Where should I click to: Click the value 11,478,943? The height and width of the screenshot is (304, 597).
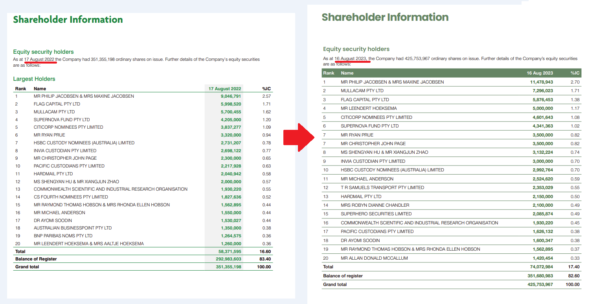541,82
